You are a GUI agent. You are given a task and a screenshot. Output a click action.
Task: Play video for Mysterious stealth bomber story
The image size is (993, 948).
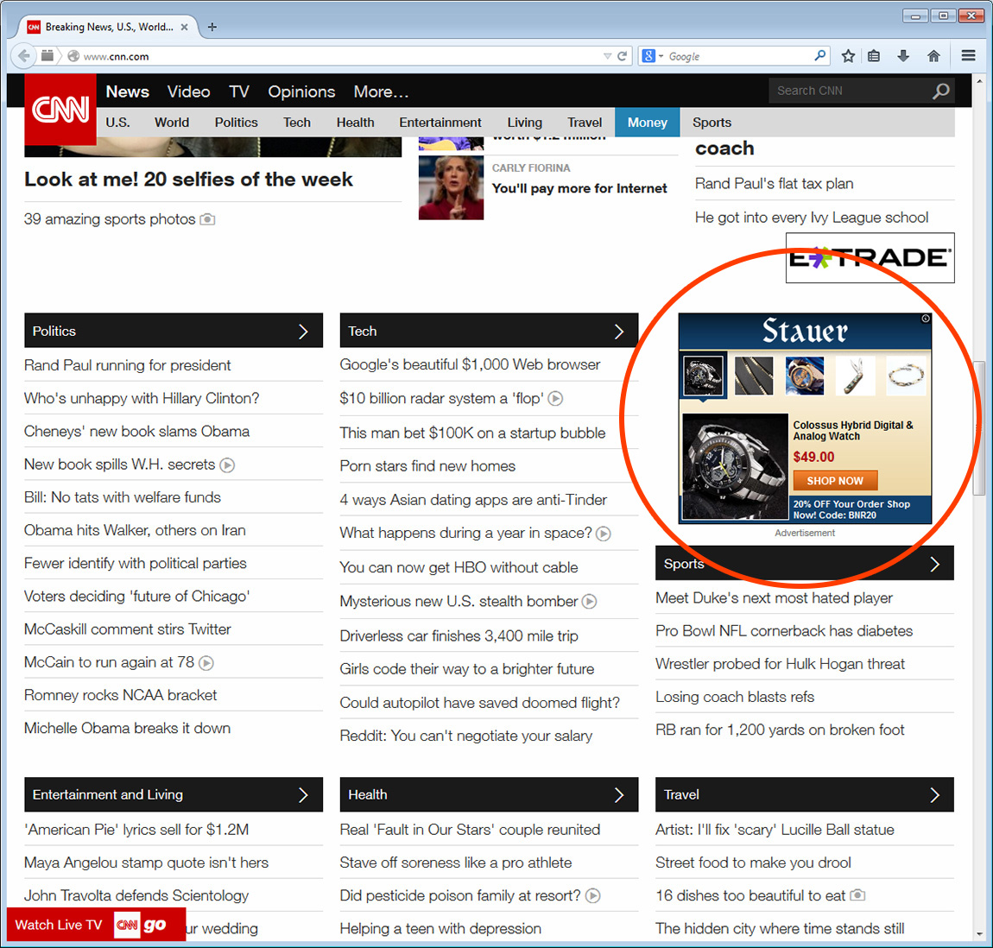[x=590, y=602]
